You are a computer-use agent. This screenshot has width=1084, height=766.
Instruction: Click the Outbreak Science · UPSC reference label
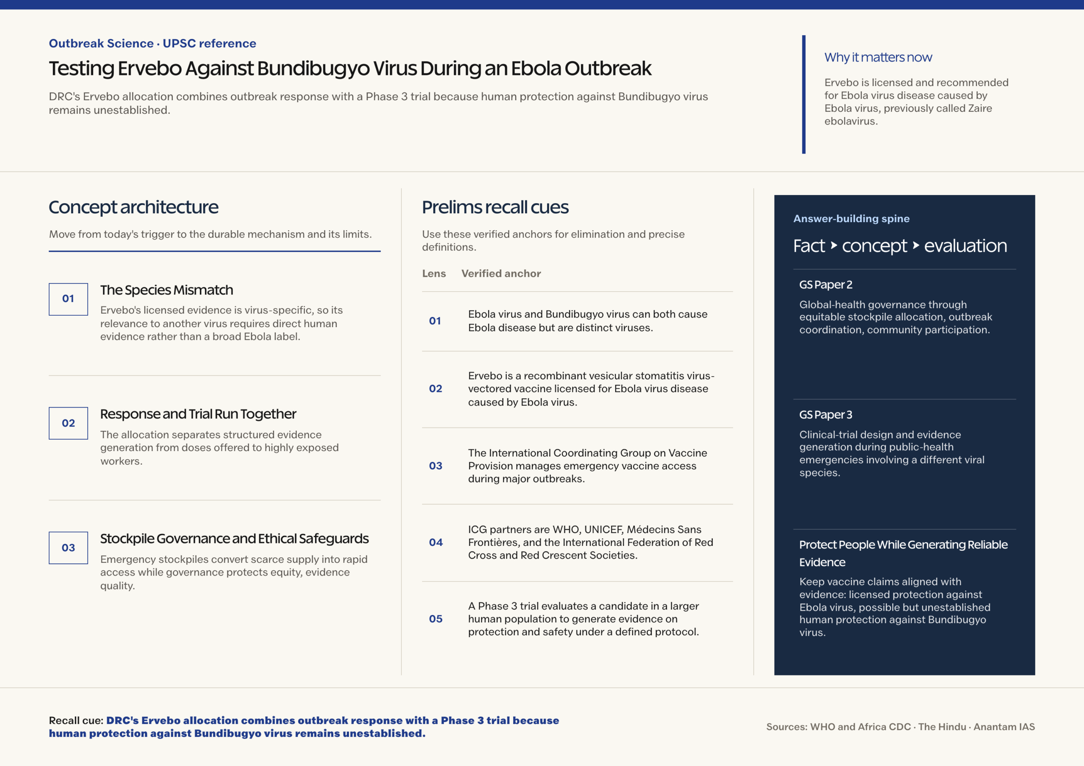152,44
